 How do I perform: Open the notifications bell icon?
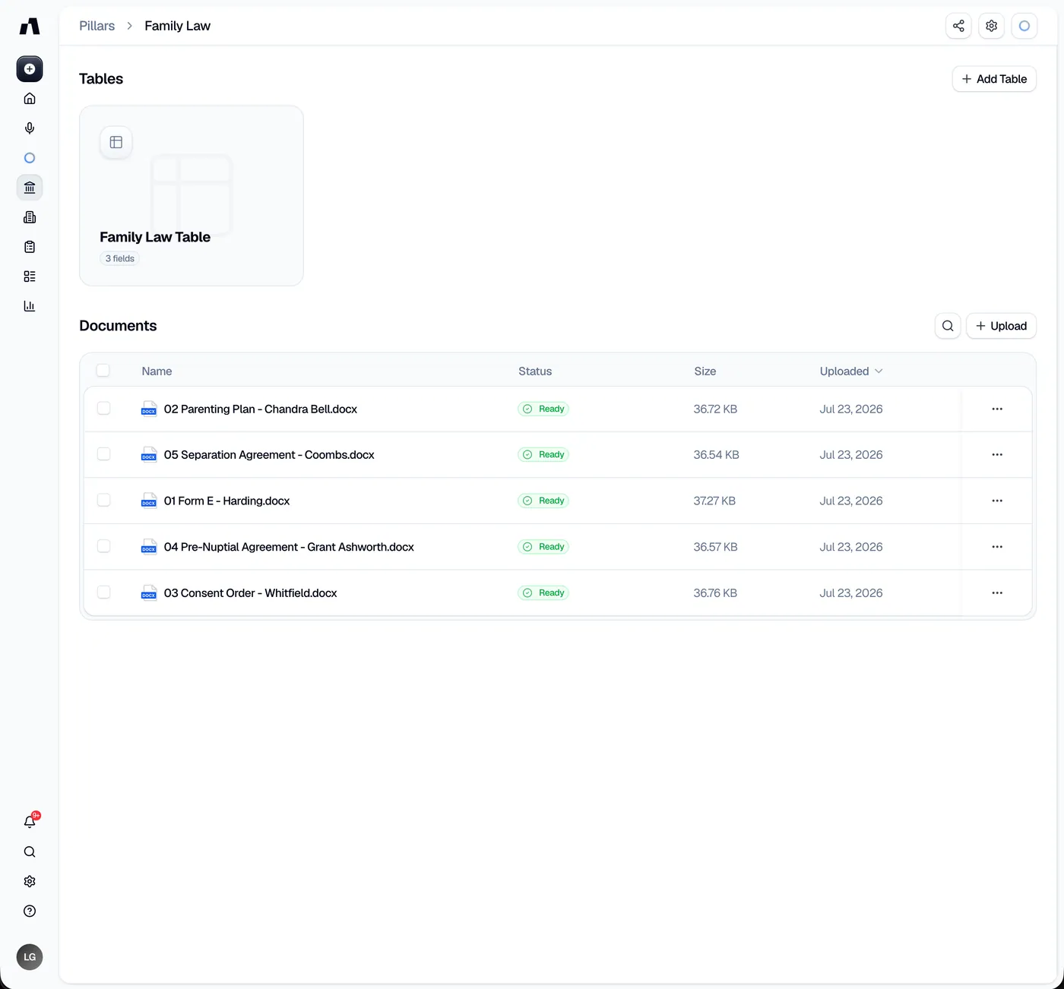coord(30,822)
